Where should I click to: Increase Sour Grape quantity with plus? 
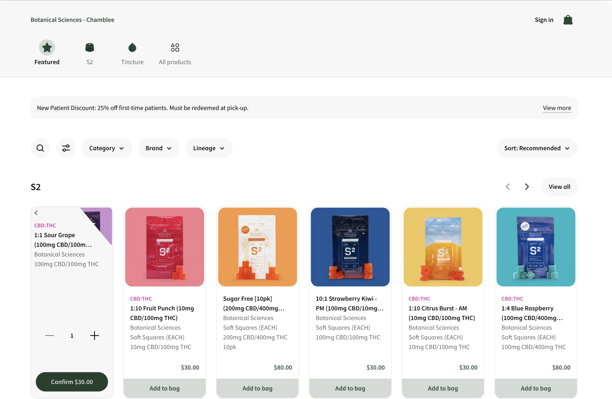[95, 336]
